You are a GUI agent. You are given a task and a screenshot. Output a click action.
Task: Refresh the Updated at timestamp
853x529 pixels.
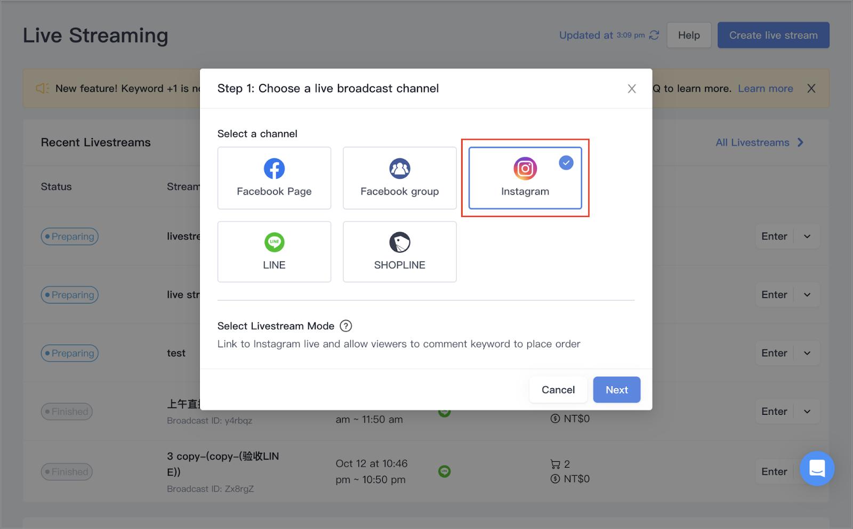[x=654, y=35]
